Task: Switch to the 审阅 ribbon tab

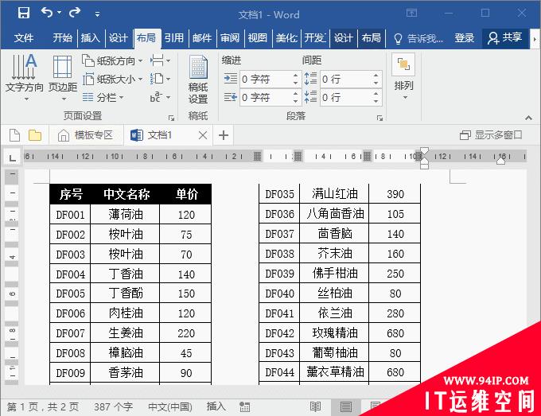Action: pyautogui.click(x=230, y=37)
